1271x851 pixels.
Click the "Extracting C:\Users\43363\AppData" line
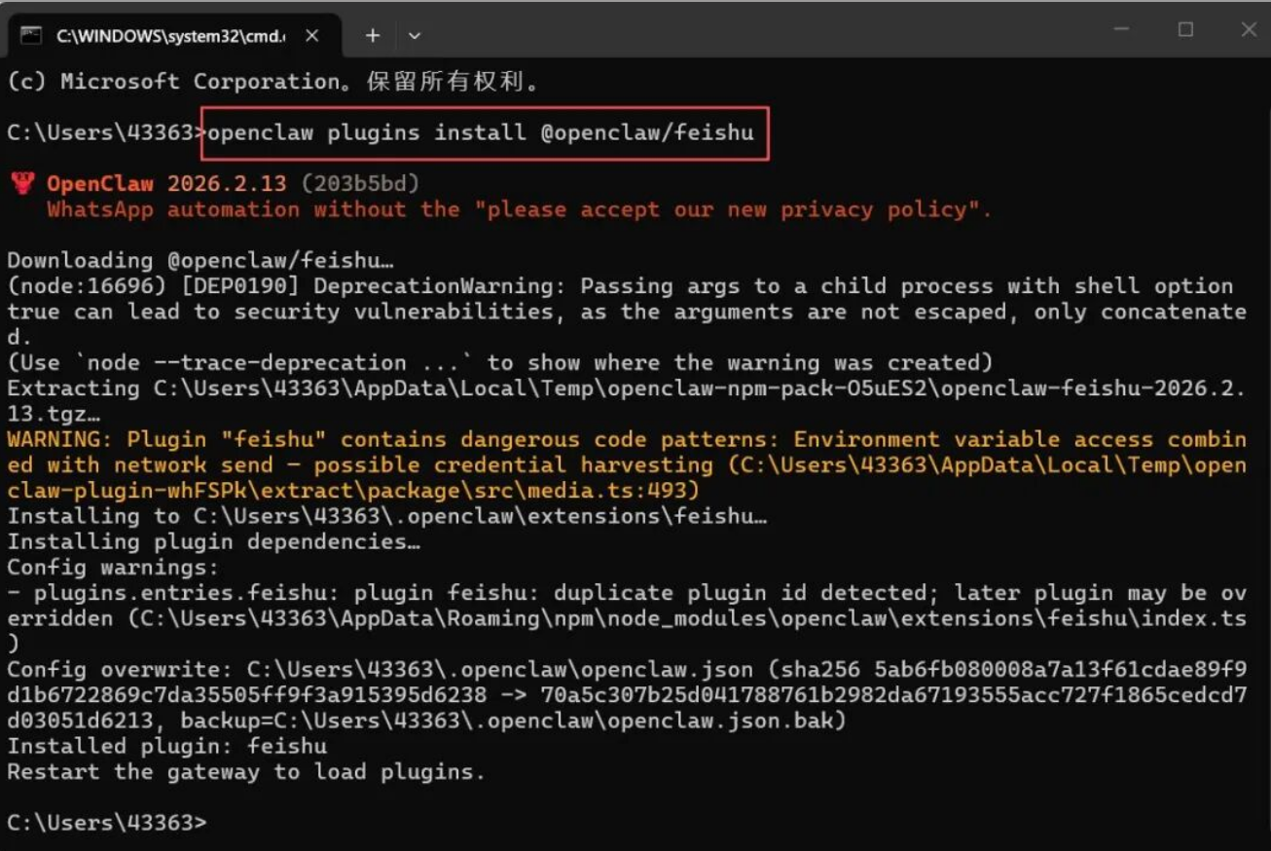tap(626, 400)
